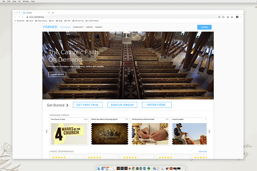Go to the Library navigation item
The image size is (257, 171).
point(89,27)
